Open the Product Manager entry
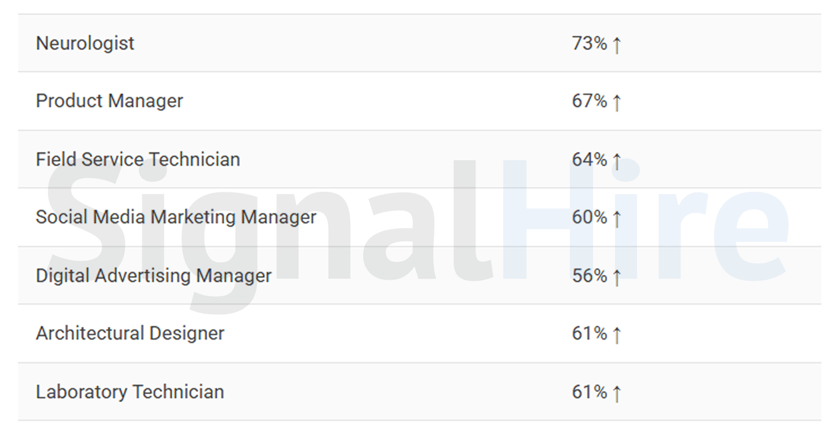 coord(110,102)
